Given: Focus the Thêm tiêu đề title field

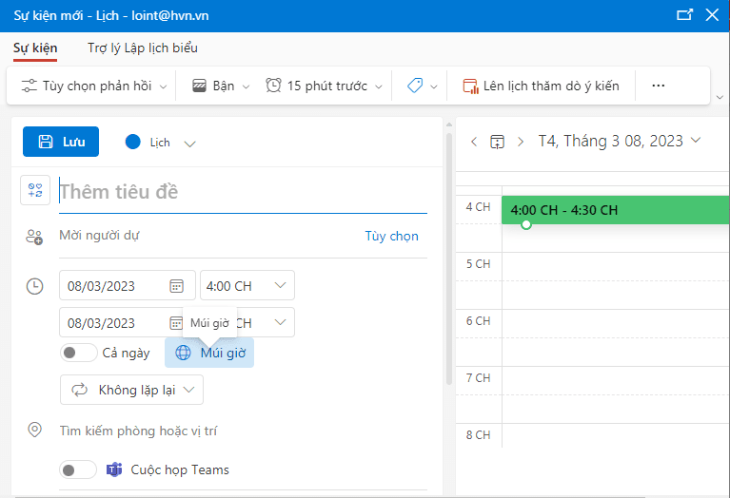Looking at the screenshot, I should pyautogui.click(x=243, y=192).
